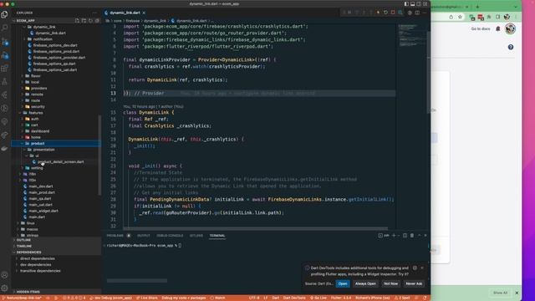Switch to the DEBUG CONSOLE panel tab
This screenshot has height=301, width=535.
click(x=170, y=236)
